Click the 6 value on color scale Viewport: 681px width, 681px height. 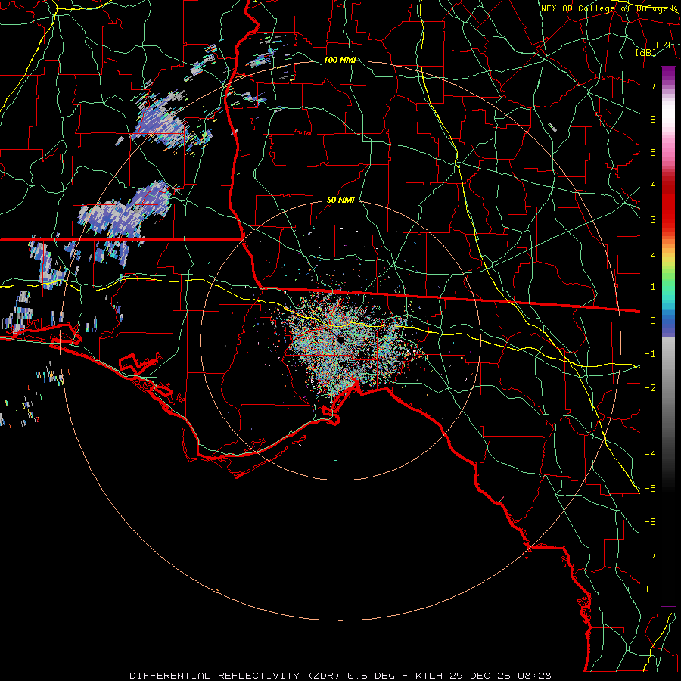pos(653,119)
